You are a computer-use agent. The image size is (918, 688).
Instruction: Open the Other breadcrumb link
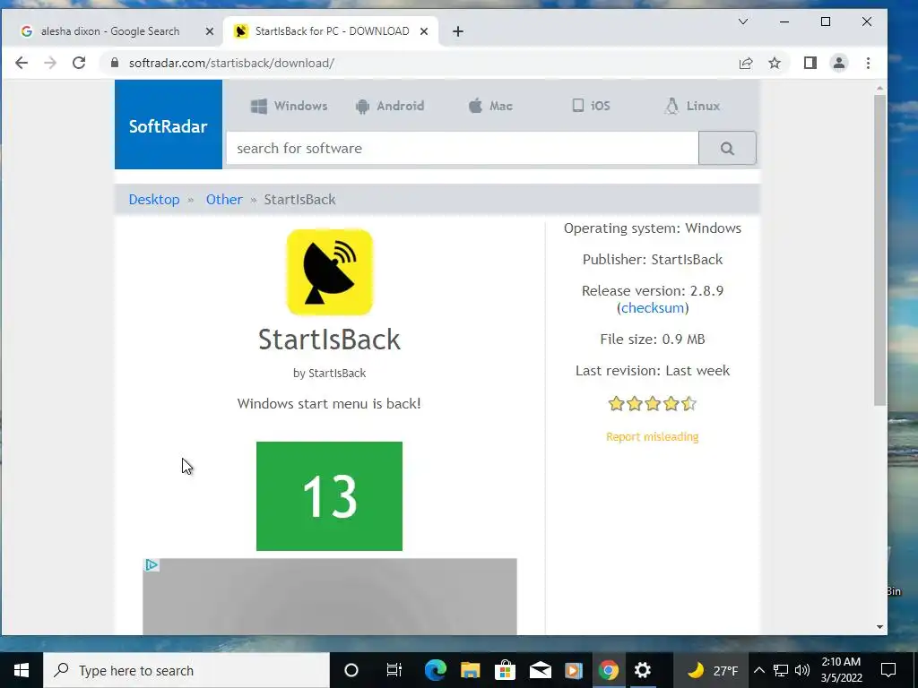click(223, 200)
